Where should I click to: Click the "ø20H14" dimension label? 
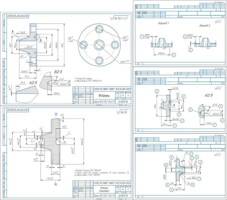point(170,163)
